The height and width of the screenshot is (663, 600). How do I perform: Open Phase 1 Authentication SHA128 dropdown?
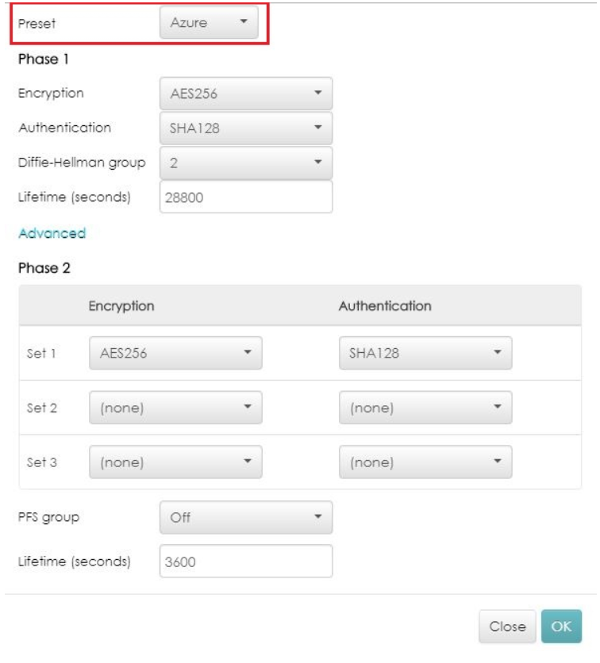(x=246, y=128)
